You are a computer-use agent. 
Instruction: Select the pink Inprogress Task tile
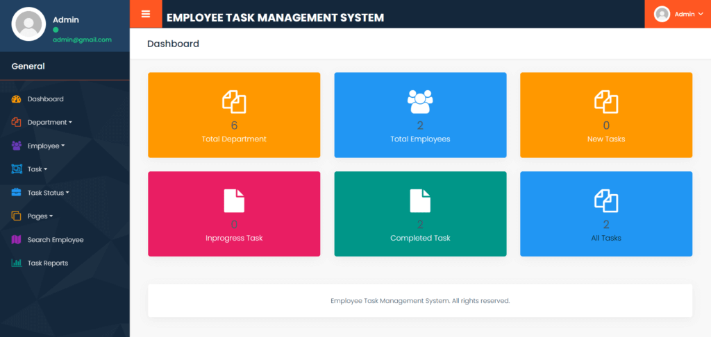pos(234,214)
